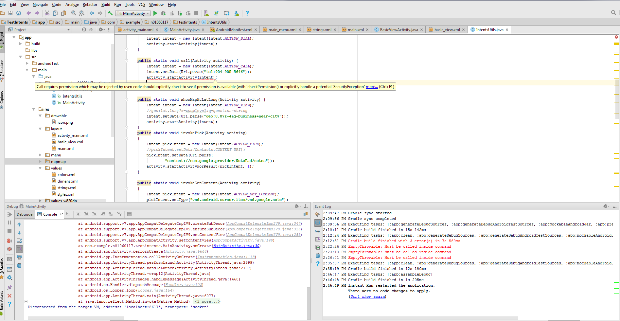The image size is (620, 321).
Task: Toggle balloon notifications in the Event Log
Action: click(x=317, y=223)
